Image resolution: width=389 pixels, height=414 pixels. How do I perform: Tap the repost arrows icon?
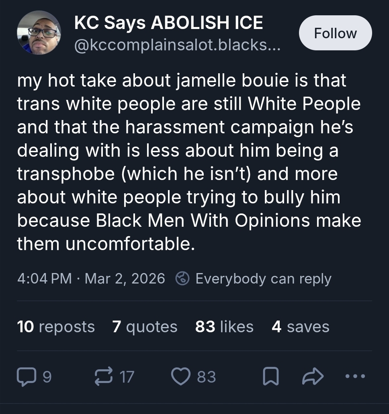102,377
